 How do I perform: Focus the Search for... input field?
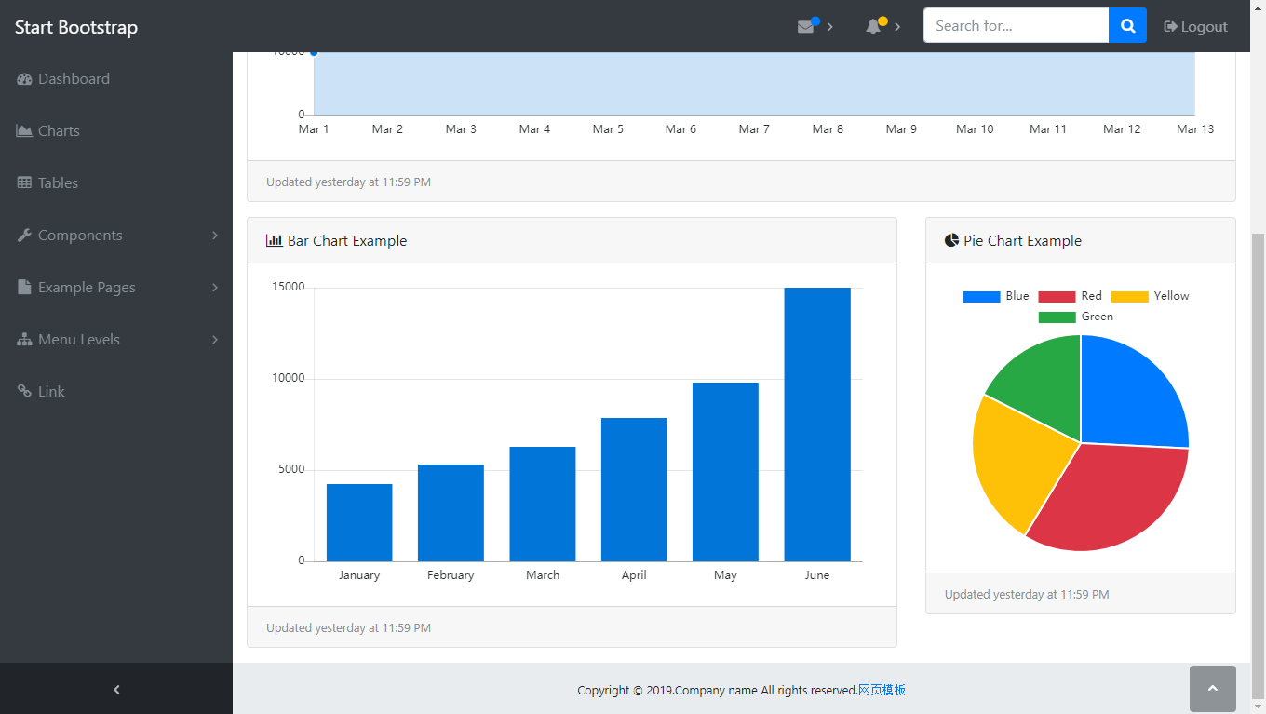click(x=1016, y=26)
